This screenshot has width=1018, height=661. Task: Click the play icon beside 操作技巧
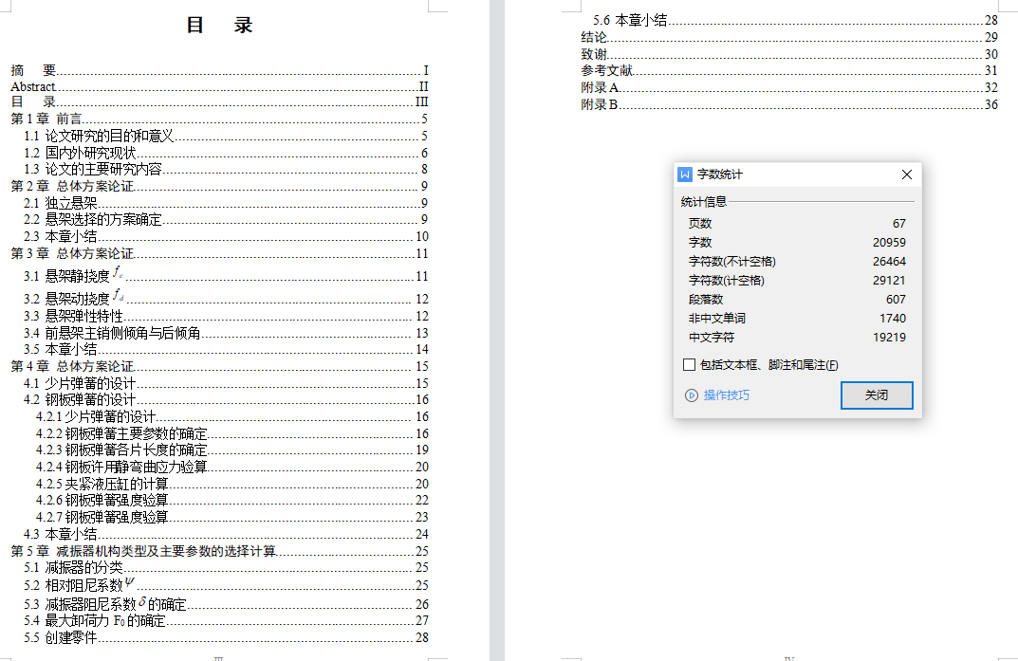click(691, 395)
